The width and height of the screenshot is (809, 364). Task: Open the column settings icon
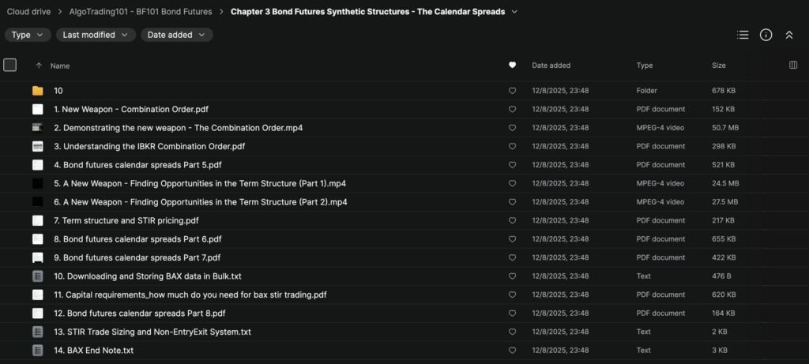point(793,66)
